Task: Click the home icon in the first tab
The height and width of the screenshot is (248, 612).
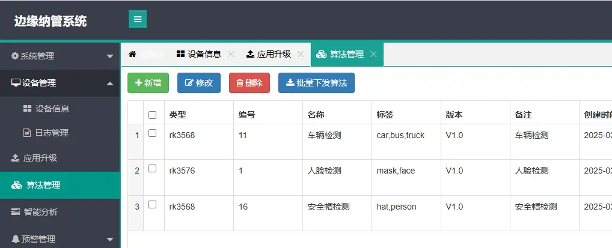Action: 132,54
